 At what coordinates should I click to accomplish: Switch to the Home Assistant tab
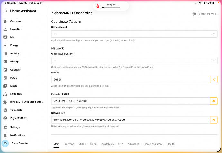pyautogui.click(x=153, y=144)
